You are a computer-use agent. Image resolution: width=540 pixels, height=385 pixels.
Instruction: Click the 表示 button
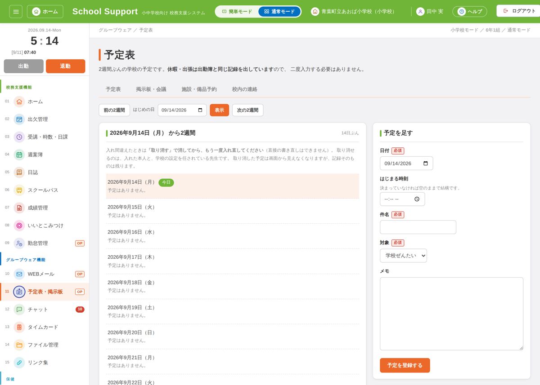[219, 110]
